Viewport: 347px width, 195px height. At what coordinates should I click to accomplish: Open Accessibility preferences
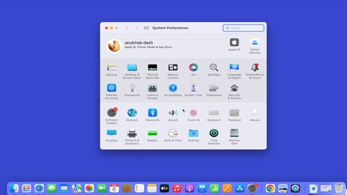[173, 90]
